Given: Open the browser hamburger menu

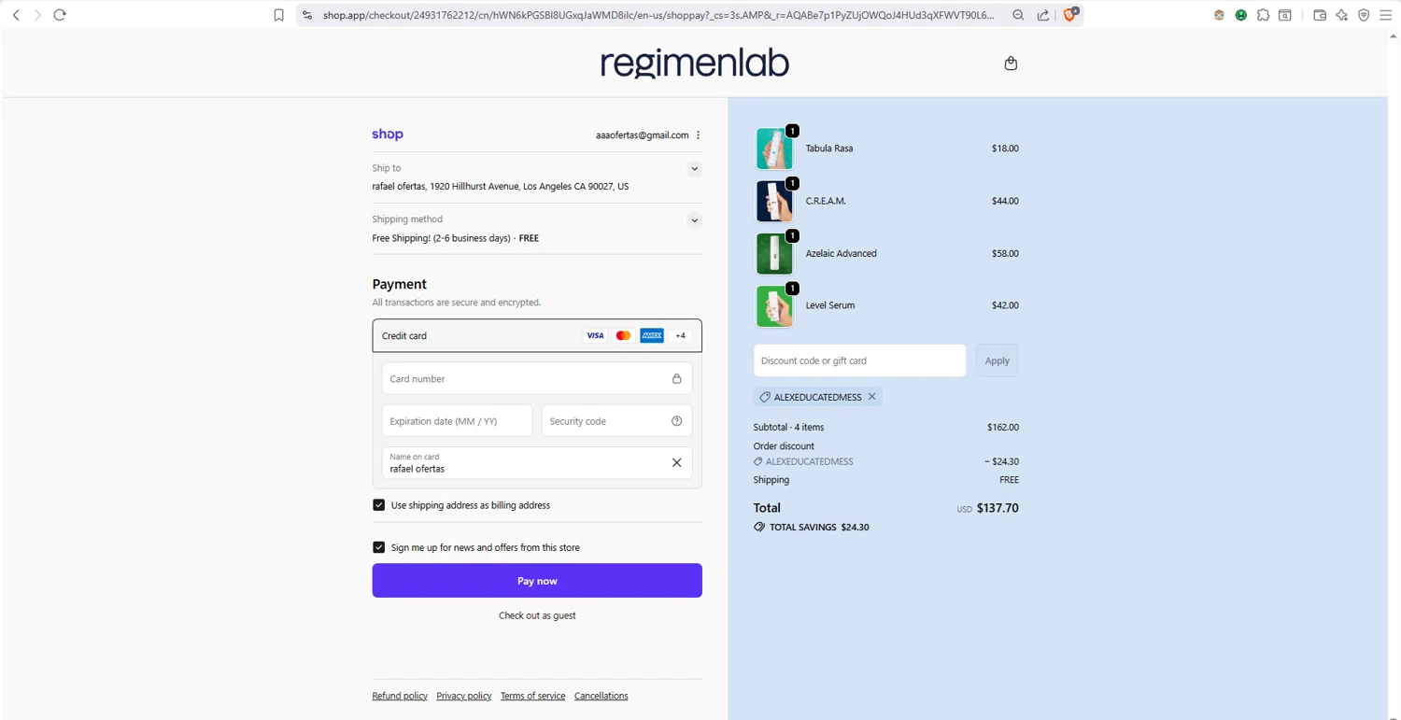Looking at the screenshot, I should 1386,15.
